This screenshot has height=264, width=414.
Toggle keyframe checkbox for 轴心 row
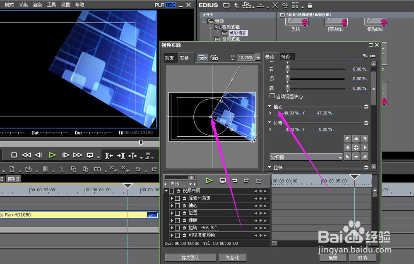click(178, 205)
